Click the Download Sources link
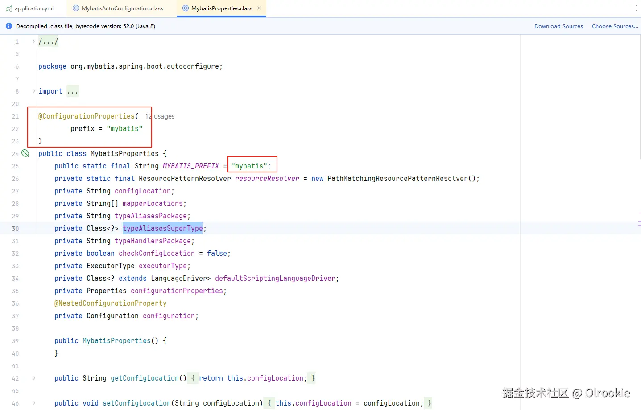The image size is (641, 410). click(558, 26)
